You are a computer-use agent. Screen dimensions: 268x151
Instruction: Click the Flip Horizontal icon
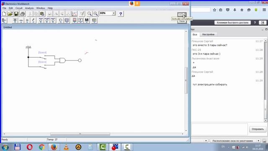(x=56, y=14)
